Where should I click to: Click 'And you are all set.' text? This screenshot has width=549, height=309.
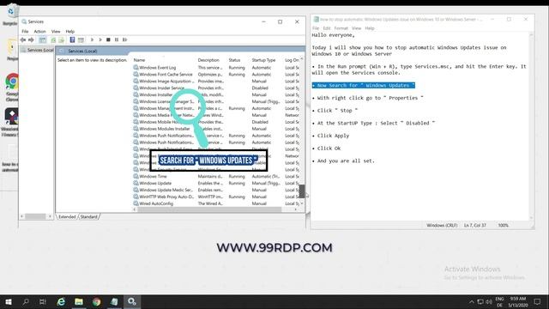(346, 161)
